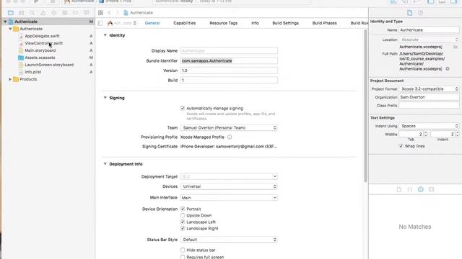
Task: Show the Media library
Action: 432,189
